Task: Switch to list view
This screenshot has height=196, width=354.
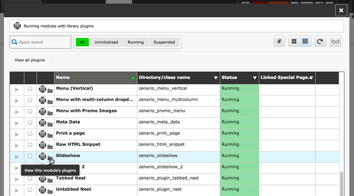Action: coord(305,41)
